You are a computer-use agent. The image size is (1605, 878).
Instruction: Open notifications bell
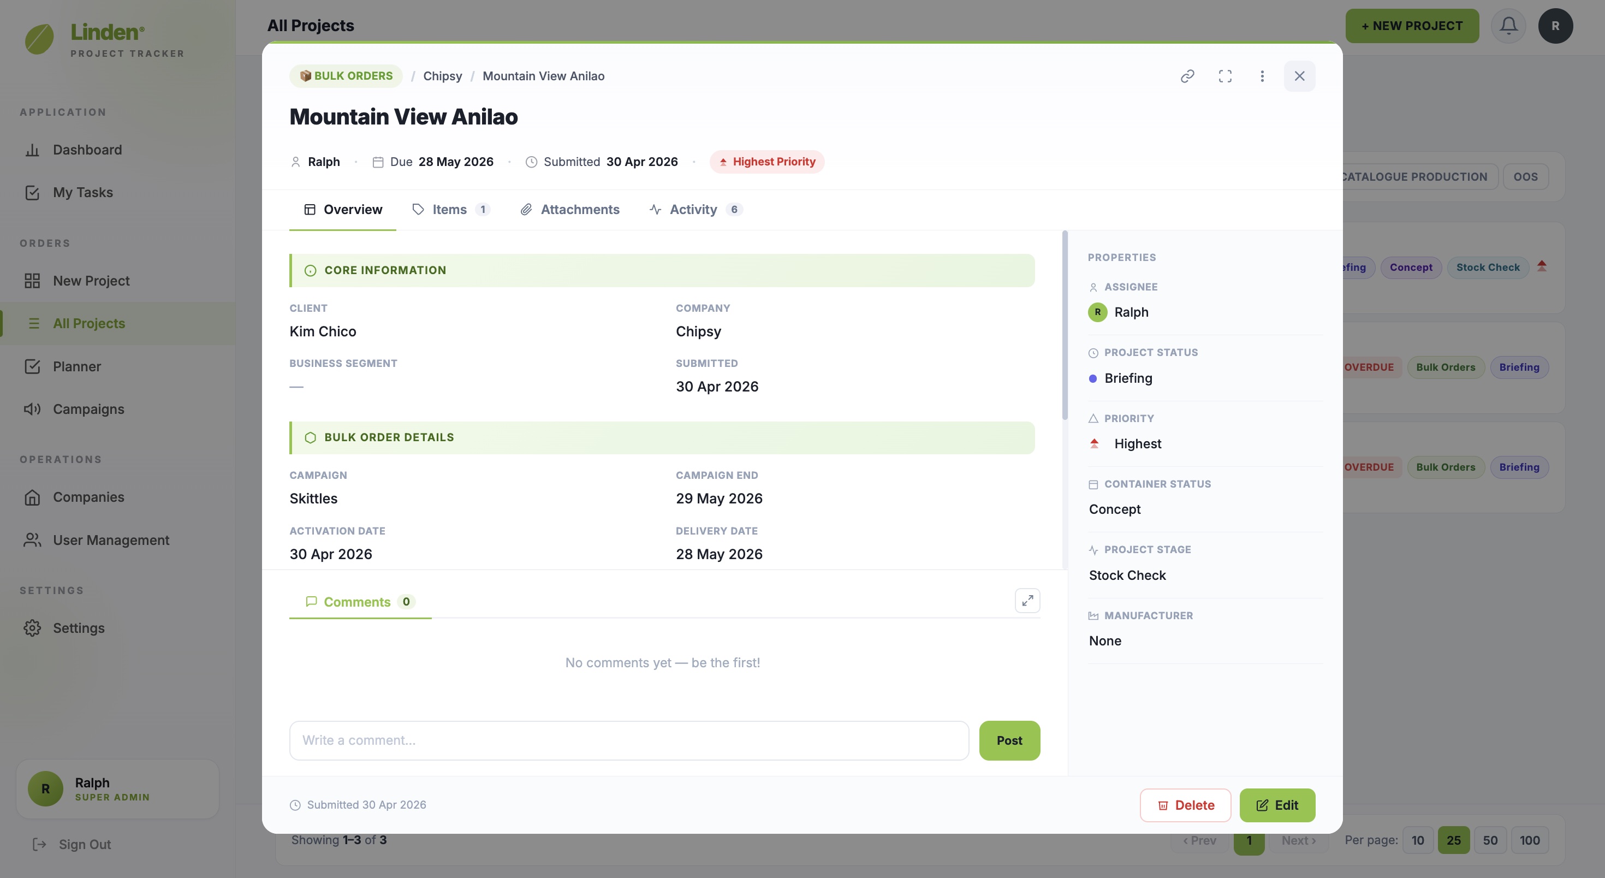pos(1508,26)
